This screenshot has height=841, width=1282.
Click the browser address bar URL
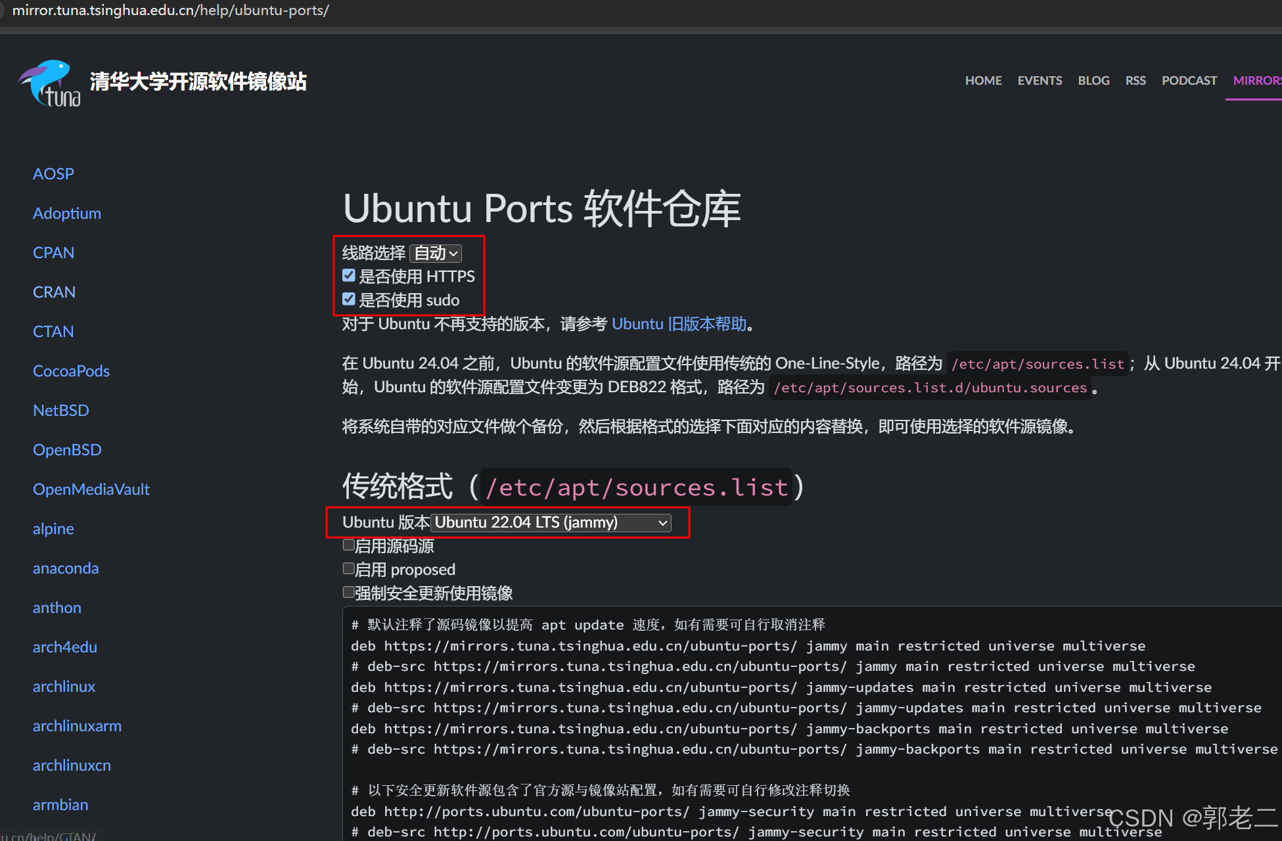tap(171, 11)
